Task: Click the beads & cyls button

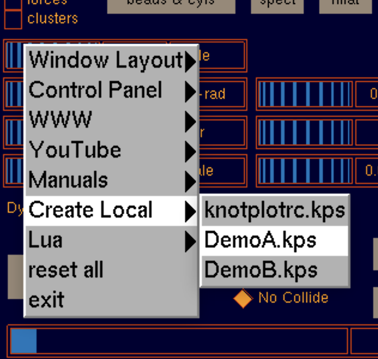Action: 171,5
